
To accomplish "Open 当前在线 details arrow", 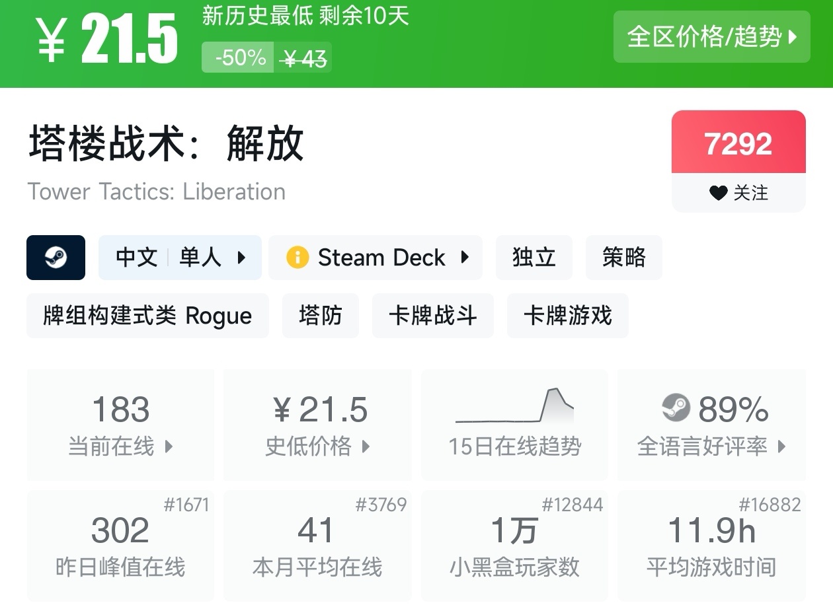I will click(x=169, y=447).
